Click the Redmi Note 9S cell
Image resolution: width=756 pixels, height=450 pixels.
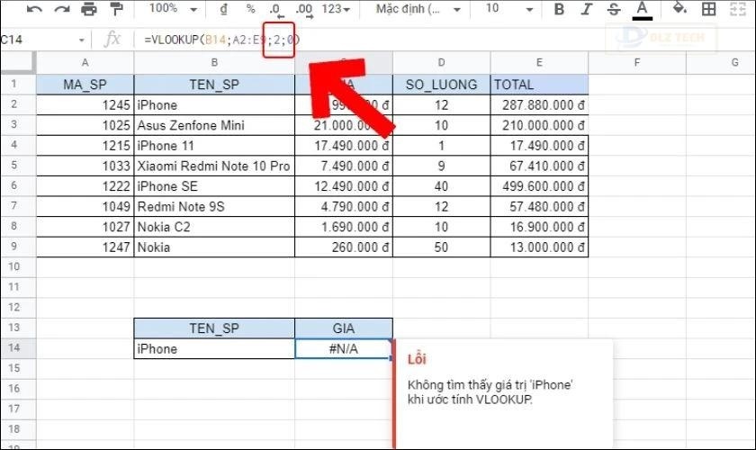click(x=214, y=206)
